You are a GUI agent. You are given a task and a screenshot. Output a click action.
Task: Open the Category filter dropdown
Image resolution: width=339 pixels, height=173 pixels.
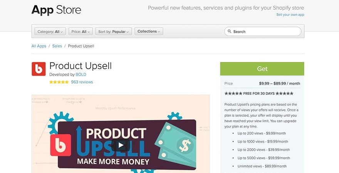tap(50, 32)
